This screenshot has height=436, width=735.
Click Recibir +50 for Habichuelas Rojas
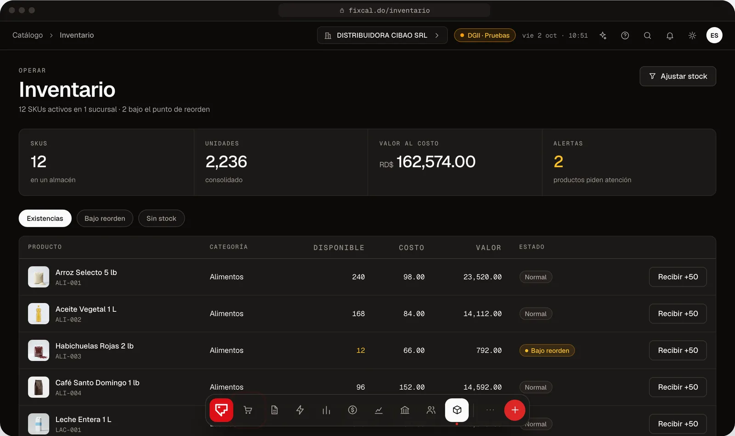point(678,351)
